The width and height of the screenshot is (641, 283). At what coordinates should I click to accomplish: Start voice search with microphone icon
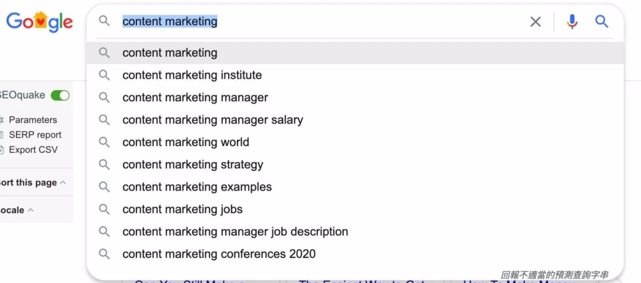pos(572,22)
